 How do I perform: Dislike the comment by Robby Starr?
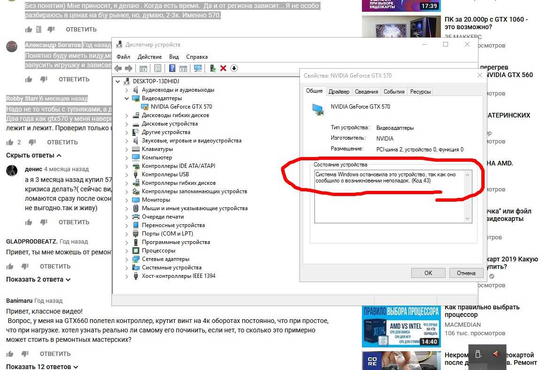(32, 142)
